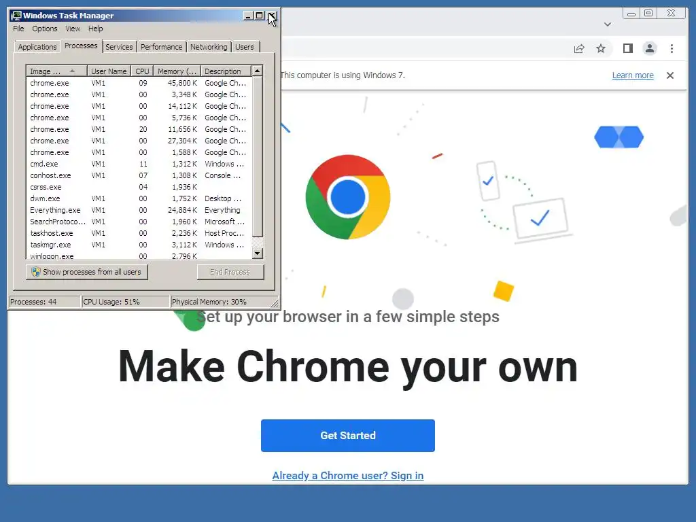Switch to the Services tab

click(119, 47)
